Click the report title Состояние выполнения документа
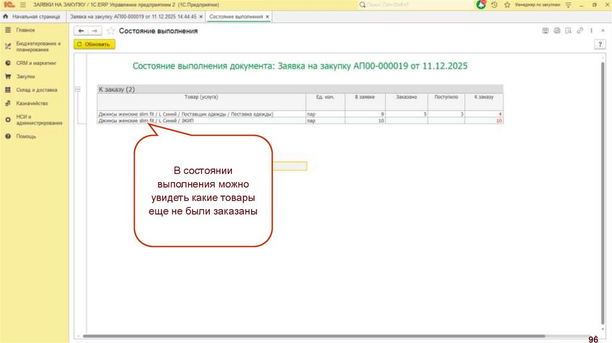Screen dimensions: 612x343 click(x=300, y=66)
